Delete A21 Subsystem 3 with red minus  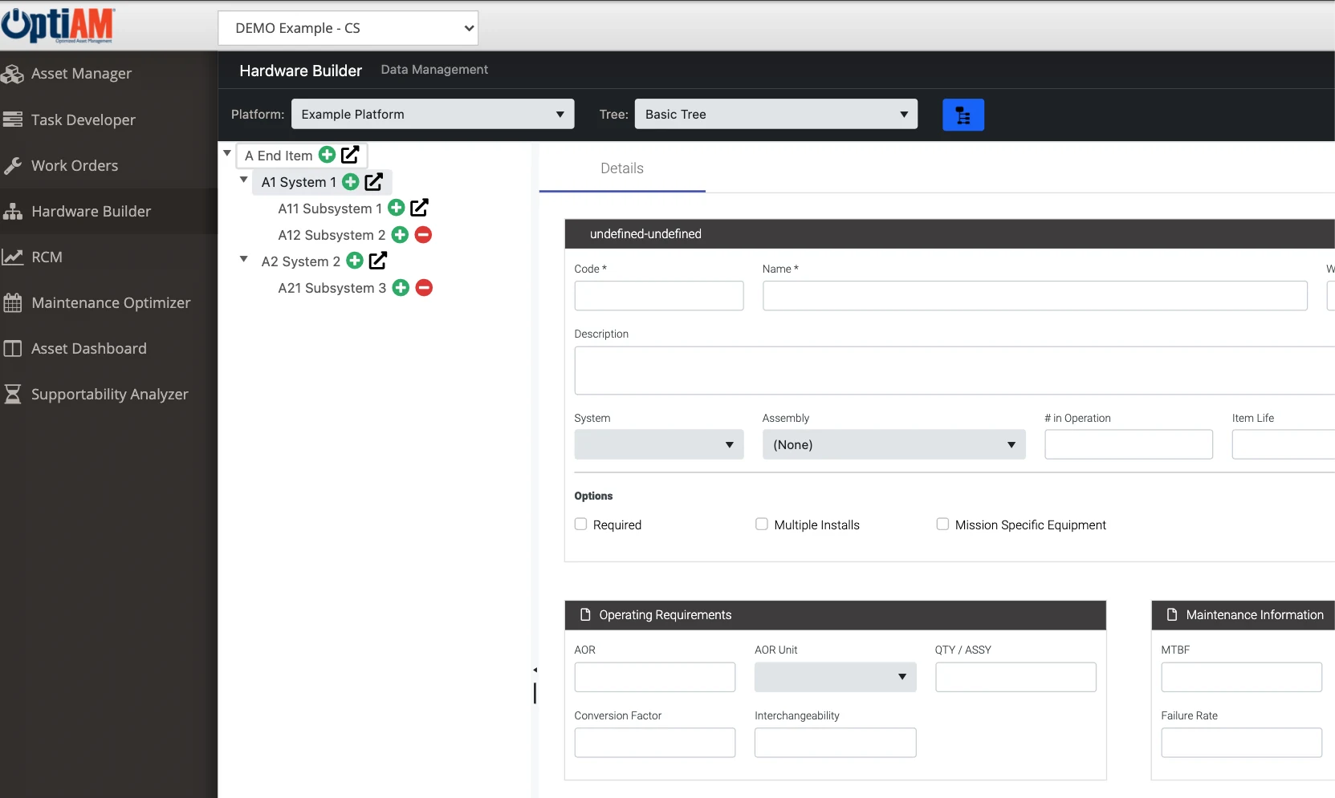point(425,288)
